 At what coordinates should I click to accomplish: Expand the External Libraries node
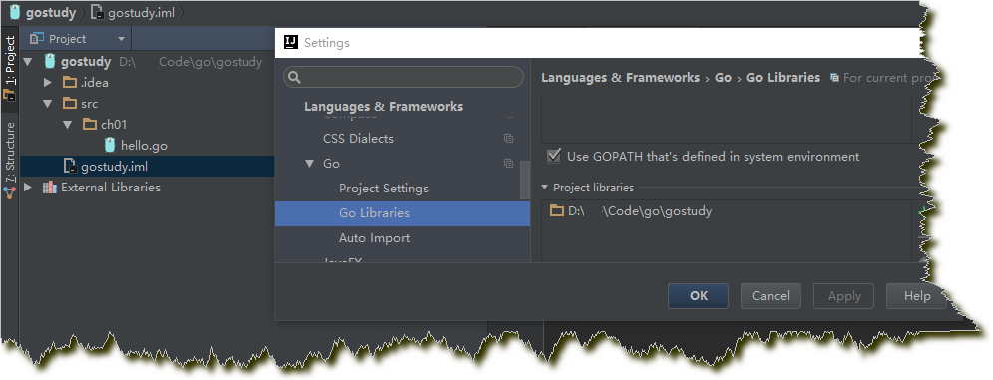click(x=27, y=188)
